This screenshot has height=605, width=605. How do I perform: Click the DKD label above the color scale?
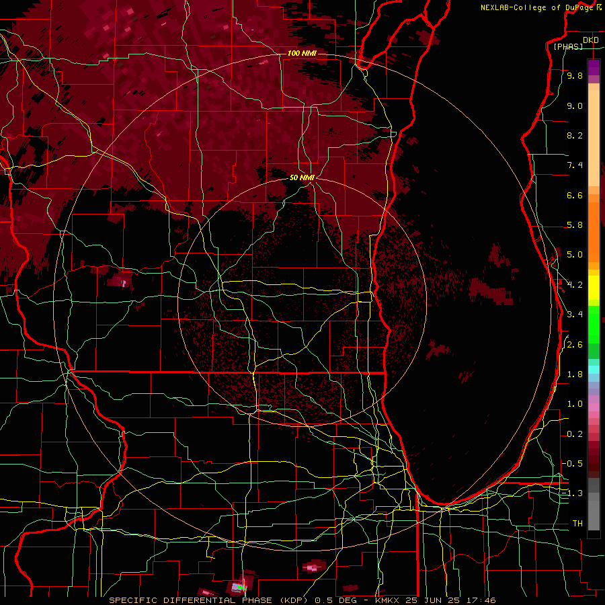591,40
